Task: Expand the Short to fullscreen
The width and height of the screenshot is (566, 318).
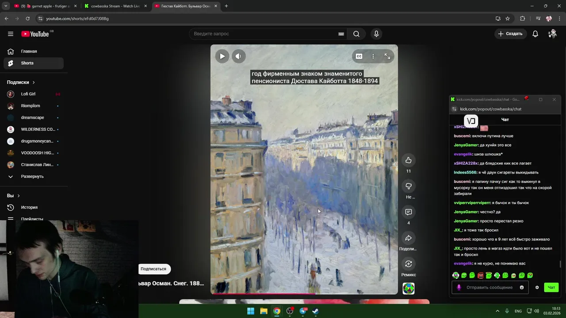Action: 387,56
